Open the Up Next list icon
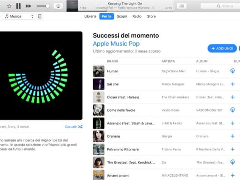The width and height of the screenshot is (240, 180). (x=182, y=6)
